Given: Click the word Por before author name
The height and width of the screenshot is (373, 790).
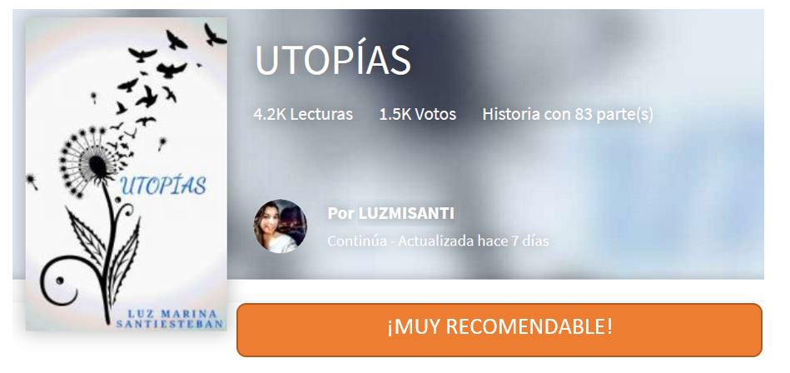Looking at the screenshot, I should point(341,213).
